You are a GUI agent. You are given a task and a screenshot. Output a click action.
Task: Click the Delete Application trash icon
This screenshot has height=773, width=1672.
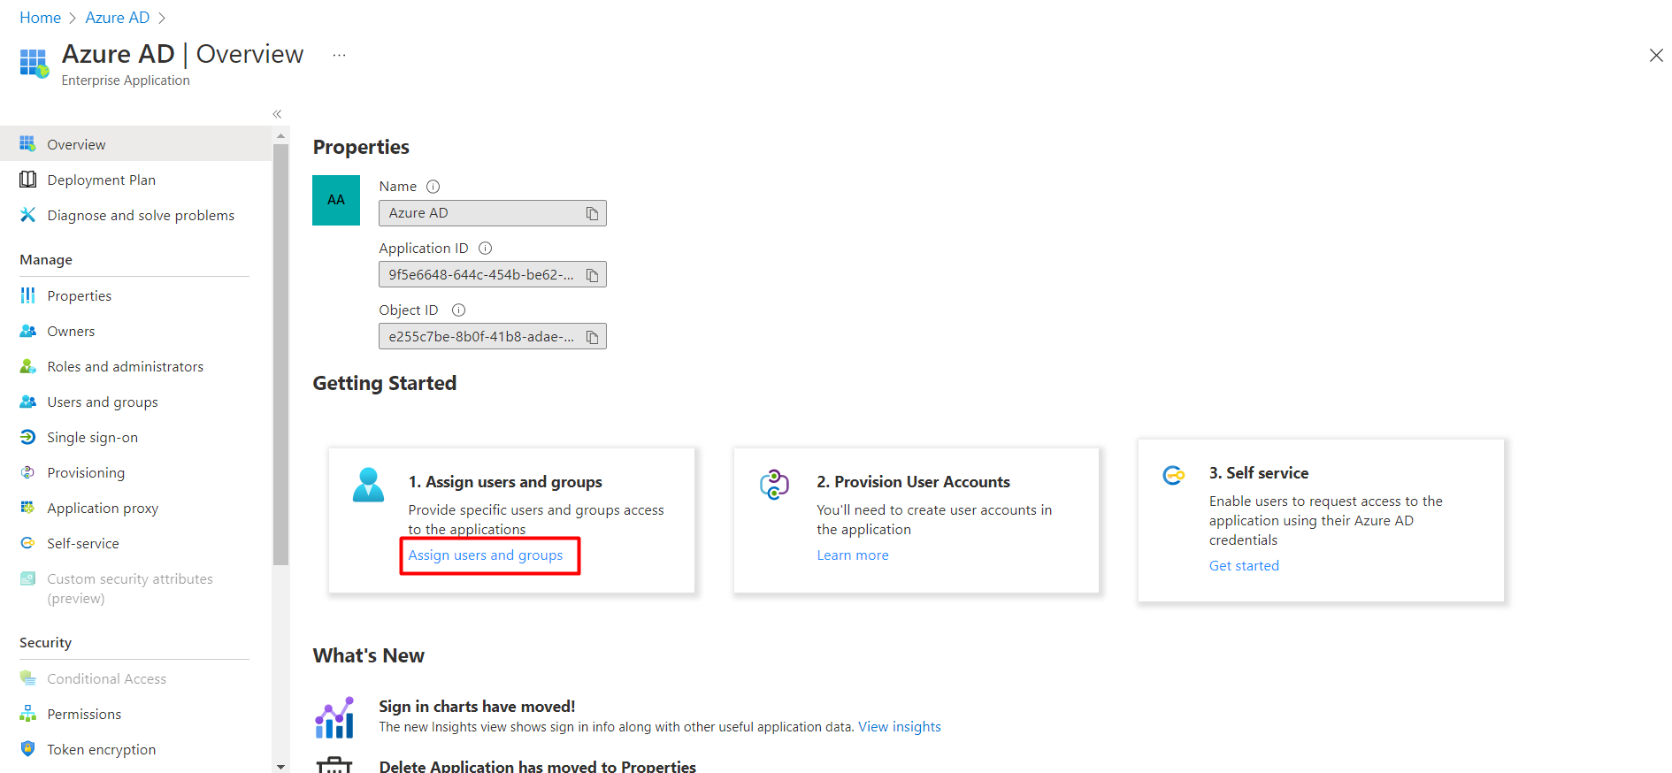(x=334, y=765)
